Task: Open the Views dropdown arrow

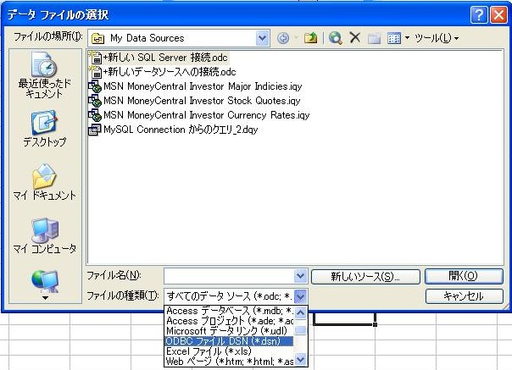Action: pos(407,38)
